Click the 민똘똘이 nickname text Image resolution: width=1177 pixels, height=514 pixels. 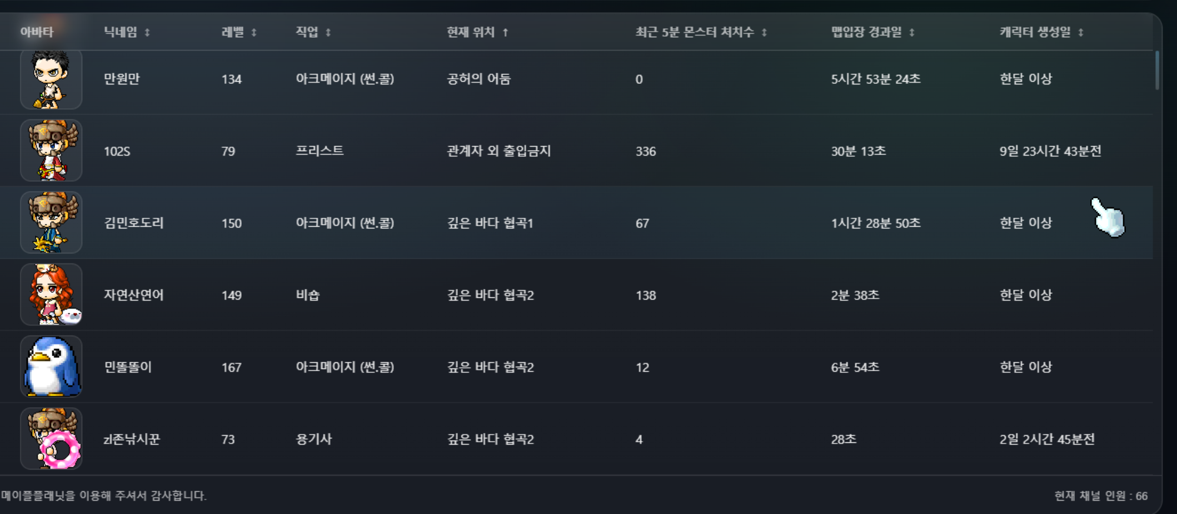click(128, 367)
